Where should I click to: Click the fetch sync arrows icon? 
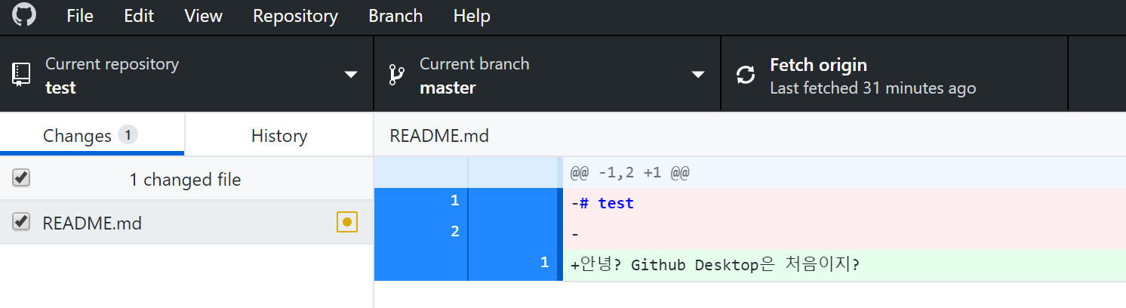click(746, 75)
